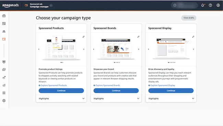Click the notifications bell icon
Image resolution: width=223 pixels, height=126 pixels.
click(203, 5)
